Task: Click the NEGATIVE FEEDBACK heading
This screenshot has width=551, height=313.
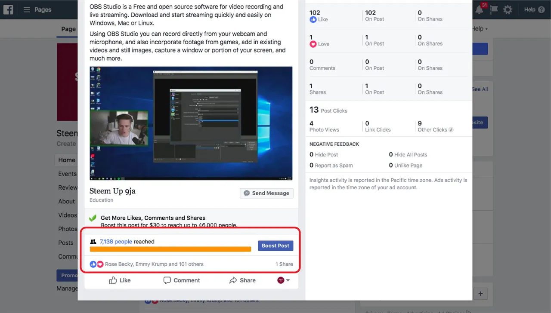Action: pos(334,144)
